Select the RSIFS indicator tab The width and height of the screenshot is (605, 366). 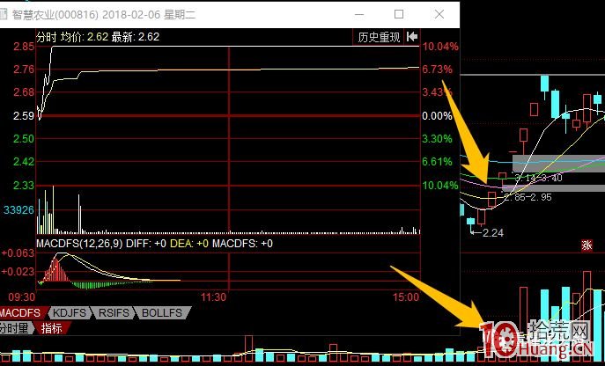click(114, 313)
